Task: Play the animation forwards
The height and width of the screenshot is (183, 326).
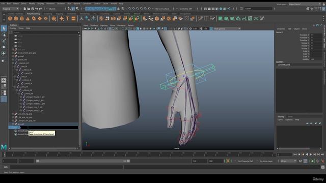Action: [311, 155]
